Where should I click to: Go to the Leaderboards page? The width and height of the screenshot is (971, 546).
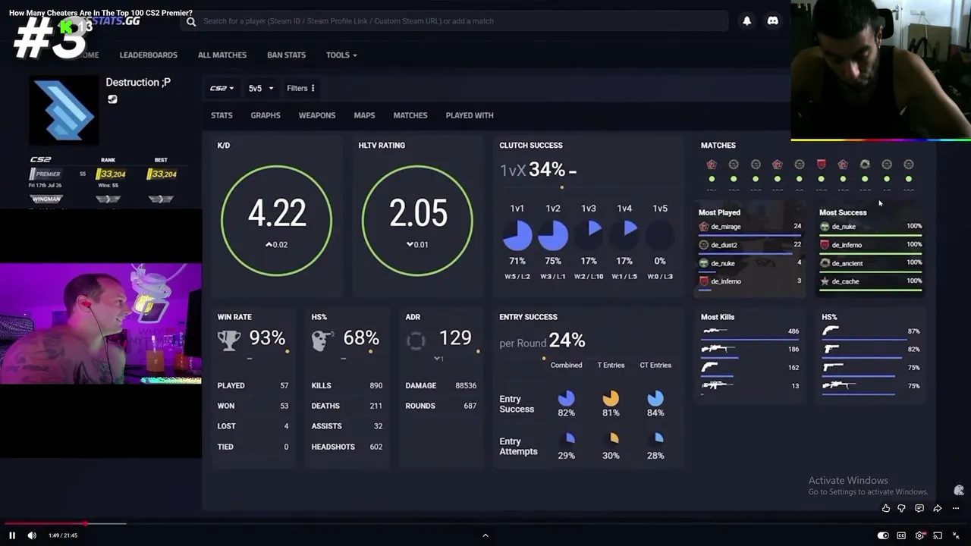(149, 55)
